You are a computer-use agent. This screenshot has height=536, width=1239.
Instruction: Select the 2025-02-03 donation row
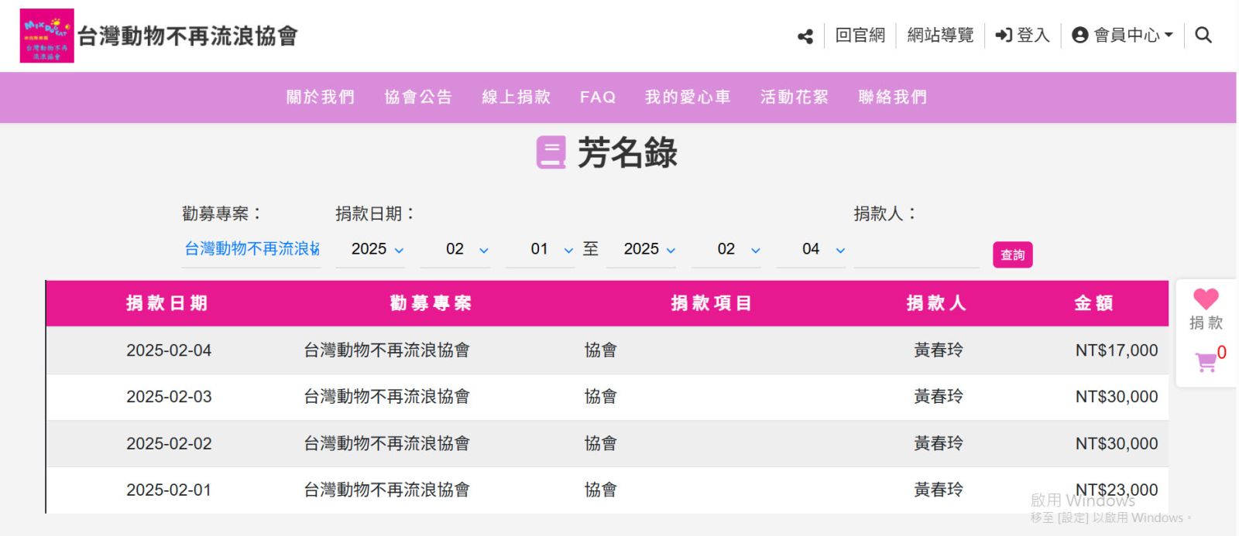pos(606,397)
